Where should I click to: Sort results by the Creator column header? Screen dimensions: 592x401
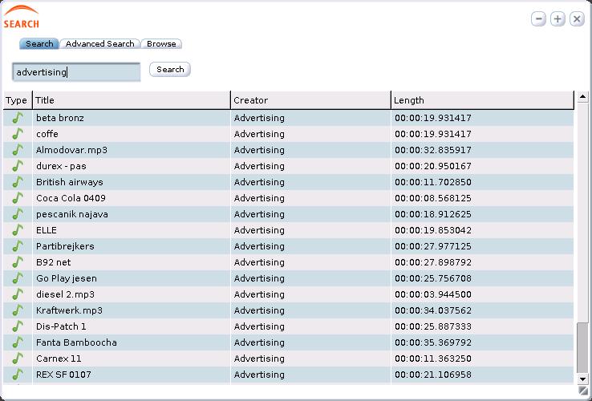[x=310, y=100]
